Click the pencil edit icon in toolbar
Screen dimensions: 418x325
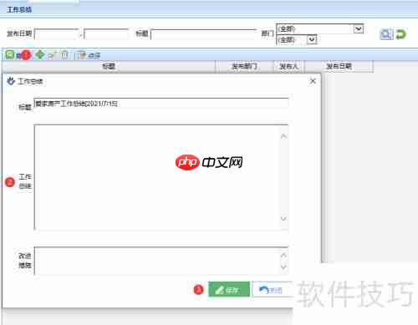point(52,55)
